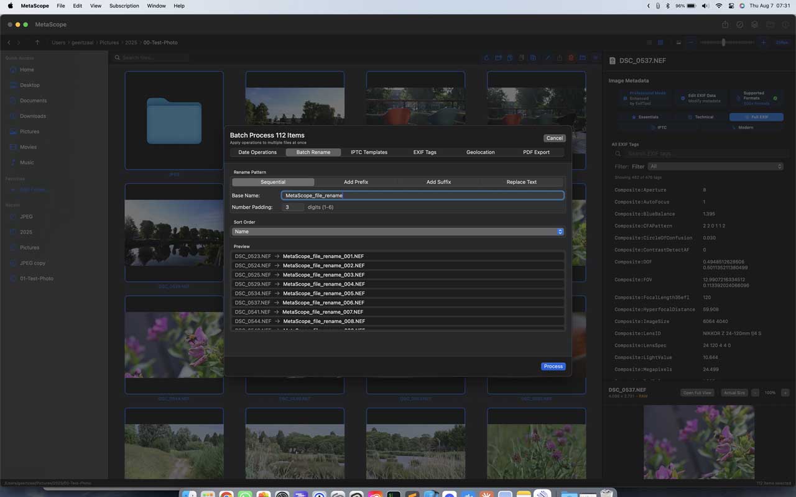This screenshot has height=497, width=796.
Task: Click the Number Padding field
Action: 293,207
